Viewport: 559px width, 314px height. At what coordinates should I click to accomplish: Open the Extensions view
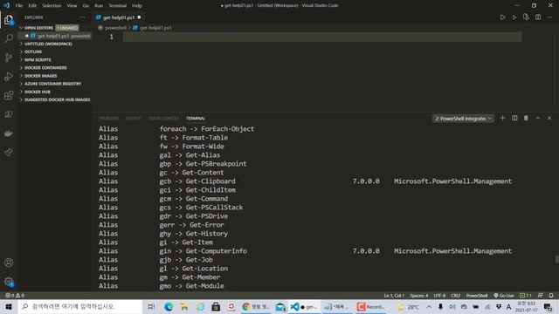point(9,95)
